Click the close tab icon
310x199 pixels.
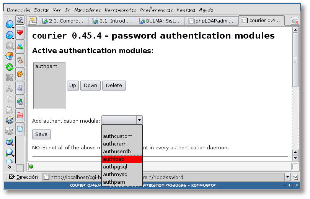pos(295,21)
